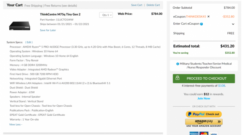Click the Mastercard card icon
The image size is (242, 135).
(204, 133)
